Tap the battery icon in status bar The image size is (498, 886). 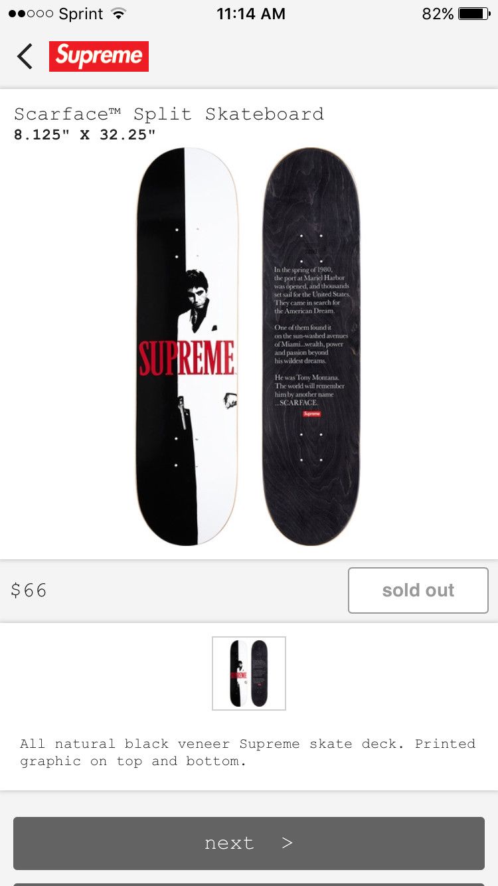474,14
